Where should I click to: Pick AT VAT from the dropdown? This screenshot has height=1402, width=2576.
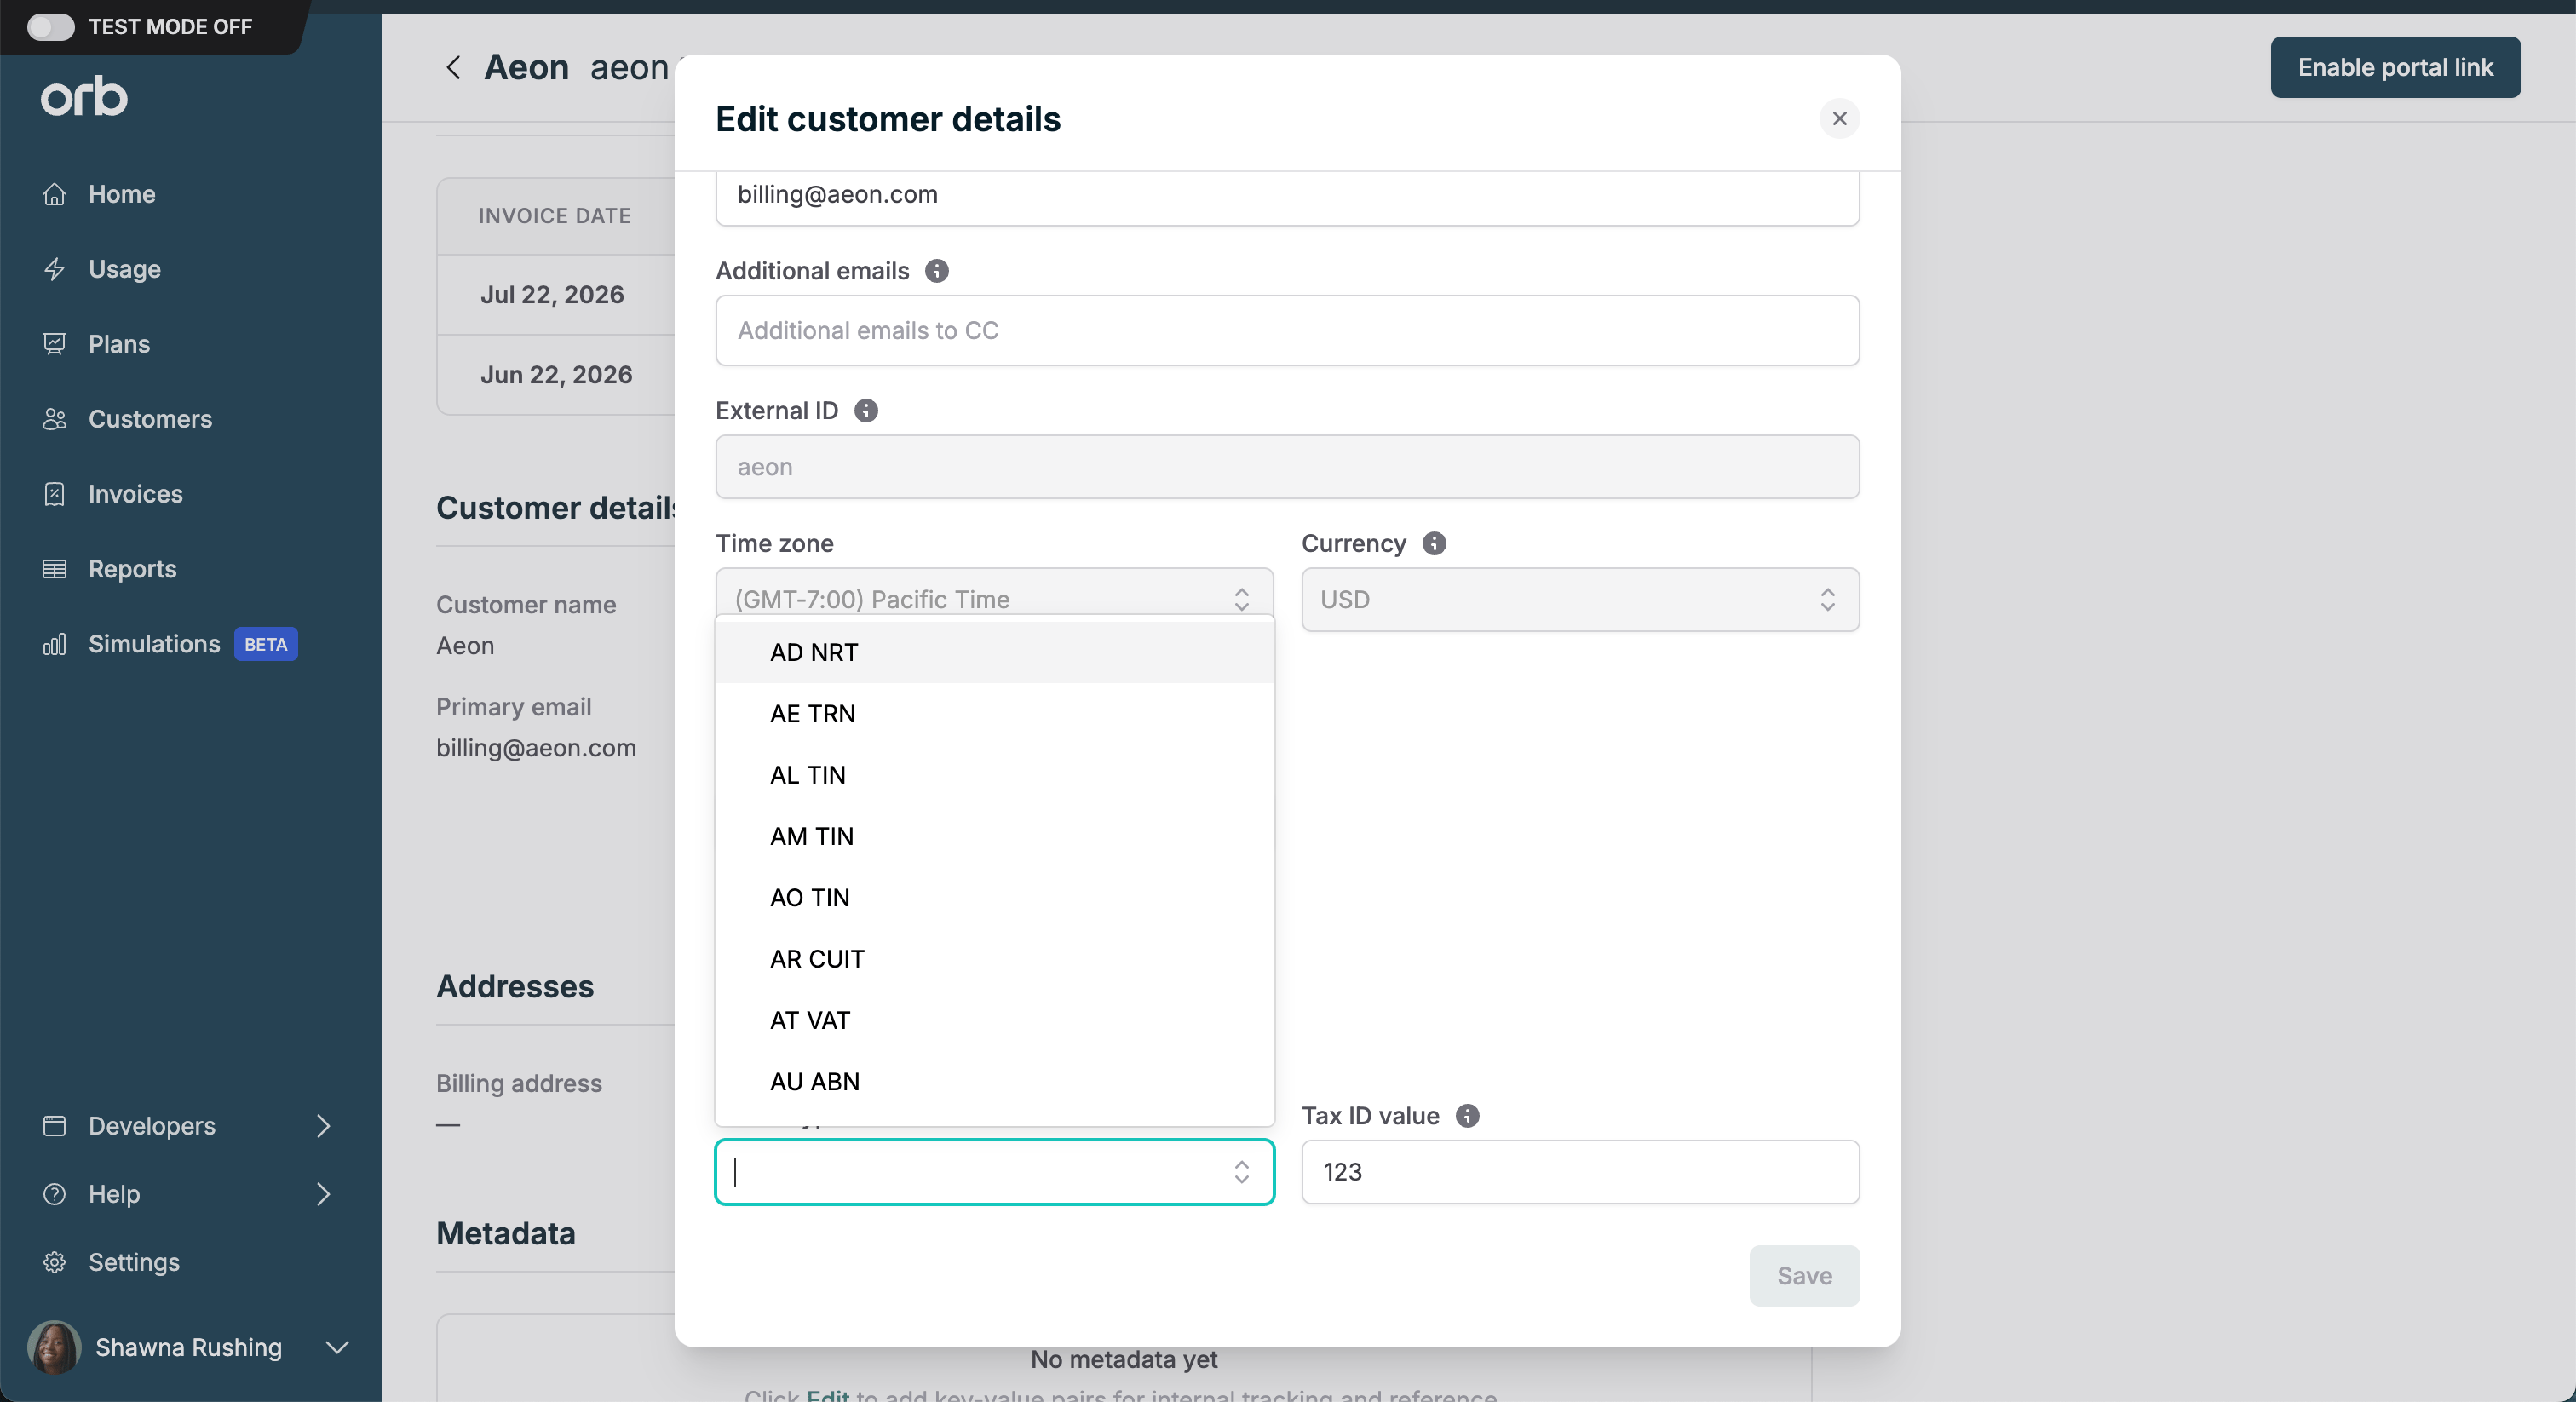click(x=994, y=1020)
